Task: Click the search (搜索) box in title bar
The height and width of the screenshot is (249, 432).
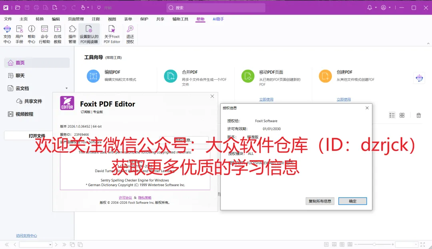Action: tap(216, 8)
